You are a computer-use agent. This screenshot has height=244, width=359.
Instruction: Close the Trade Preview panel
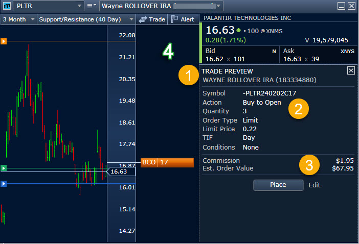tap(351, 71)
